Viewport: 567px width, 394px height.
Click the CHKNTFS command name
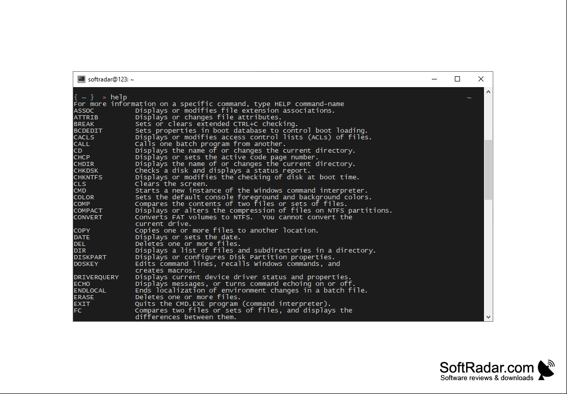(88, 177)
